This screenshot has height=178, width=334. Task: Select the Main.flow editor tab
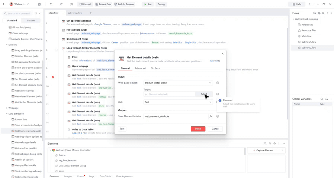coord(54,13)
